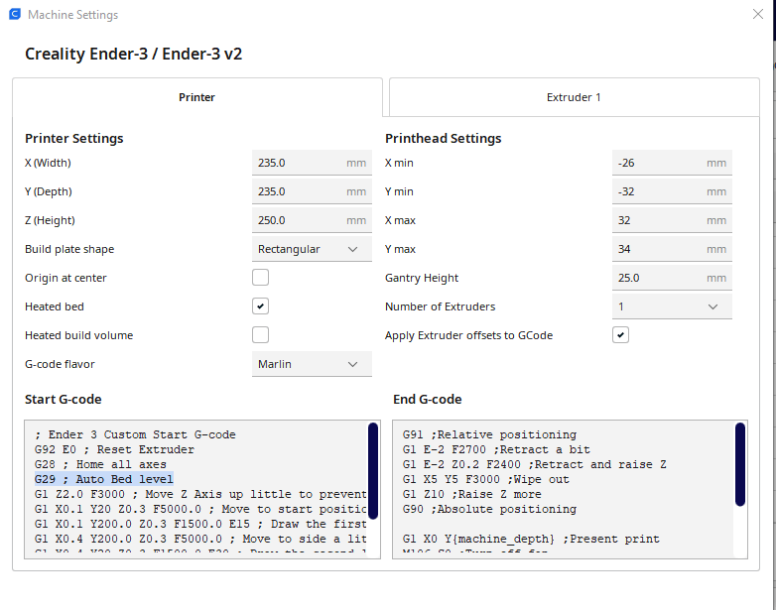Edit the Z (Height) value field
Screen dimensions: 776x610
[312, 220]
